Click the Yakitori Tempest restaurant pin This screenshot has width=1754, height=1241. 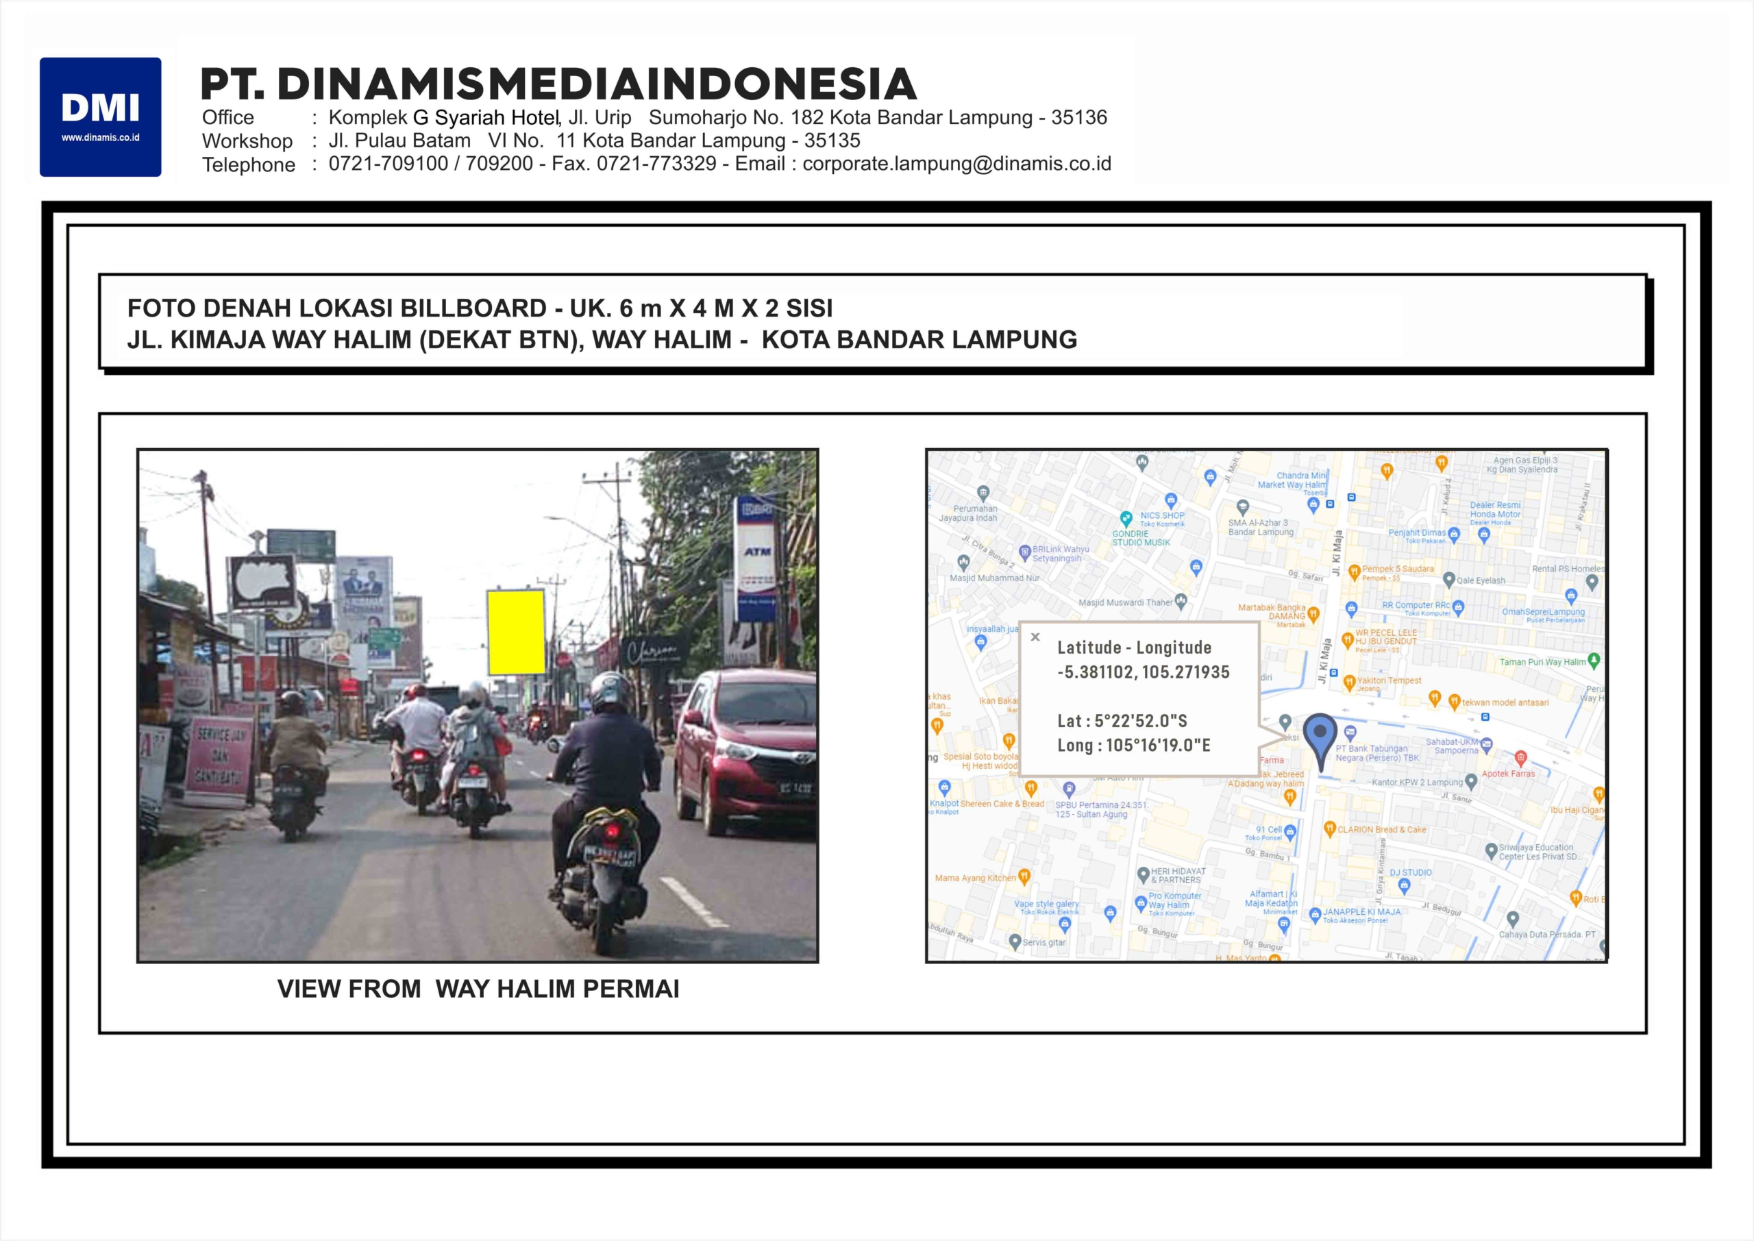coord(1349,682)
